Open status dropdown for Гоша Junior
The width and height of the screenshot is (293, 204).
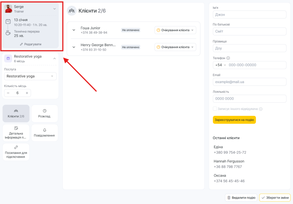tap(175, 30)
